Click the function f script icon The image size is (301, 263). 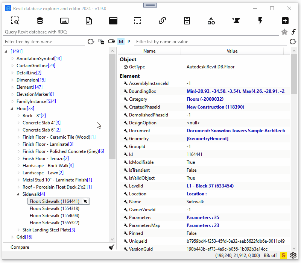click(x=293, y=32)
